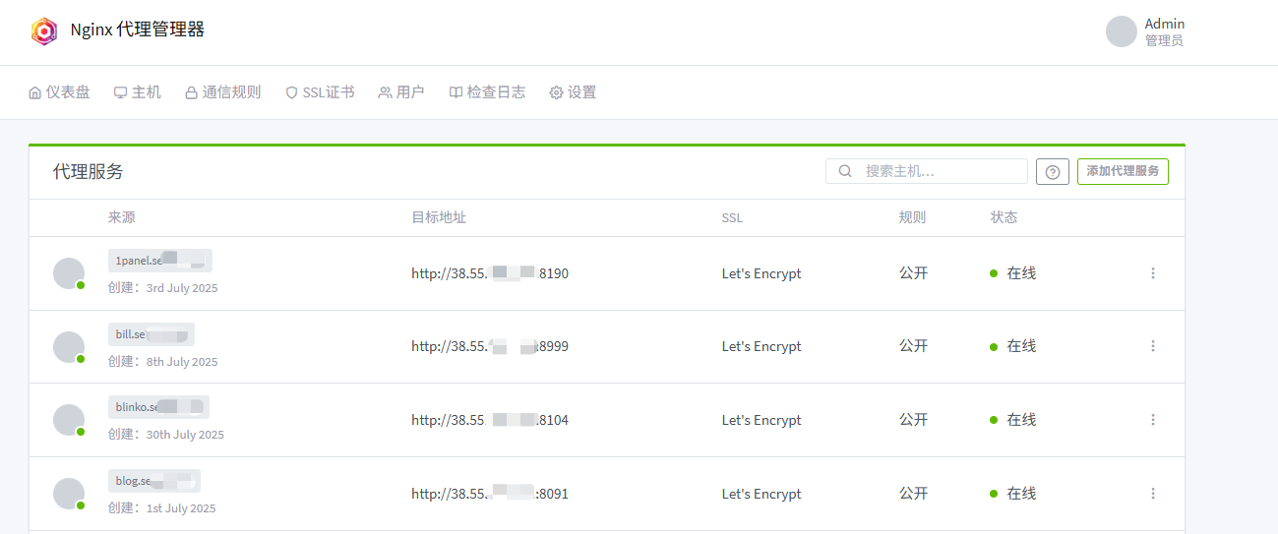
Task: Go to the SSL证书 tab
Action: (x=320, y=92)
